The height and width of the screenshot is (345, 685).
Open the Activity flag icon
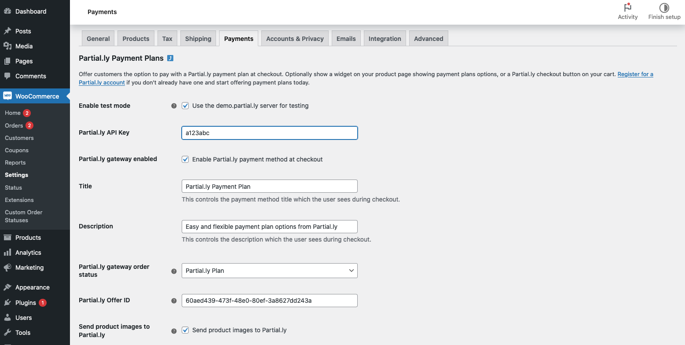click(628, 7)
